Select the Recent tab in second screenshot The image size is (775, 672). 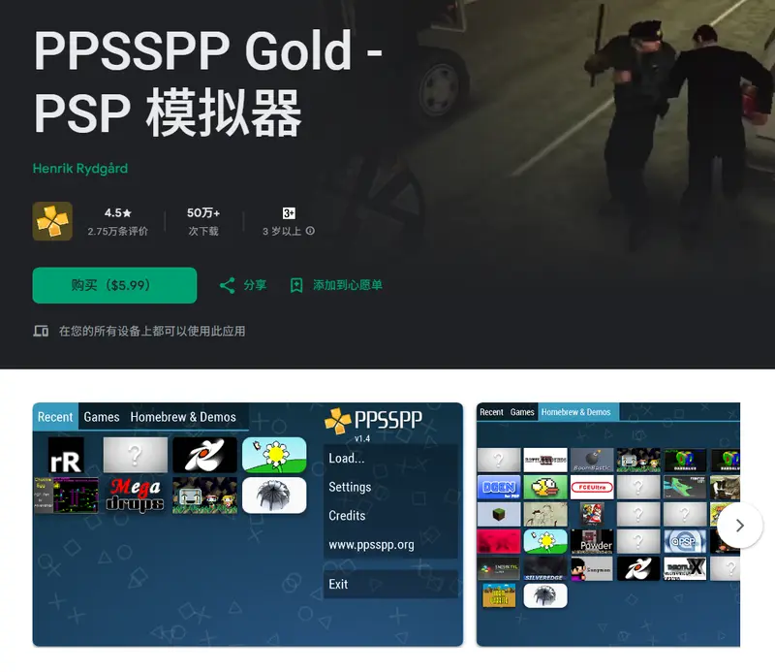click(x=491, y=412)
